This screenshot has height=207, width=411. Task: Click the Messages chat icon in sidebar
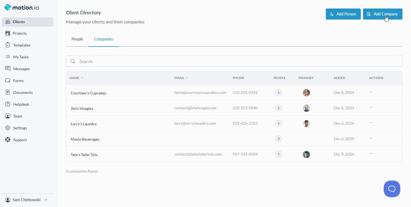click(8, 69)
